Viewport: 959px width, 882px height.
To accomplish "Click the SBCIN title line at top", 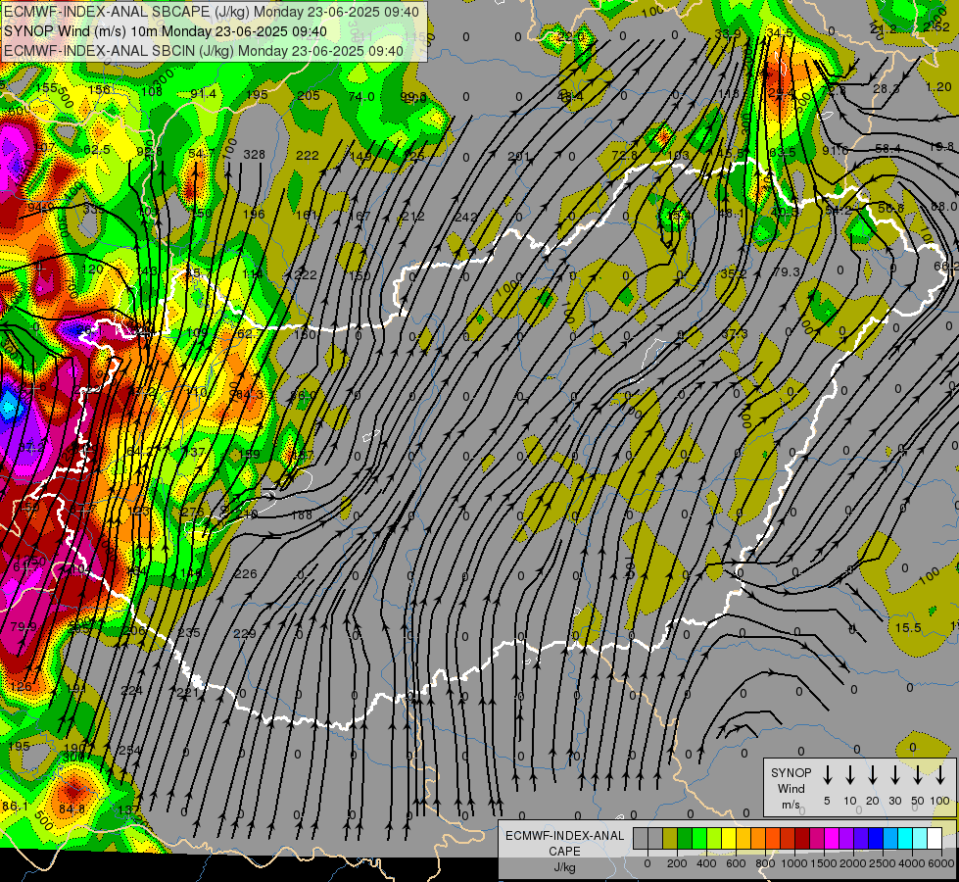I will tap(204, 51).
